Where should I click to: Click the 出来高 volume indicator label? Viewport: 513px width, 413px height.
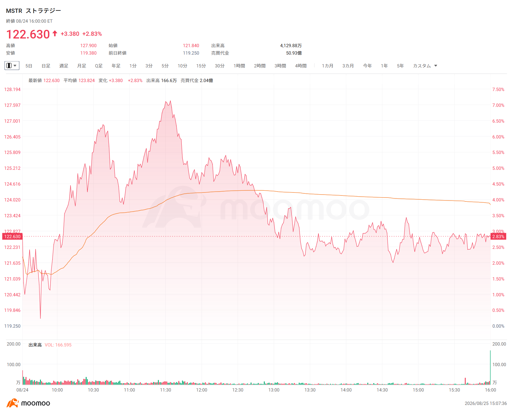pos(35,345)
